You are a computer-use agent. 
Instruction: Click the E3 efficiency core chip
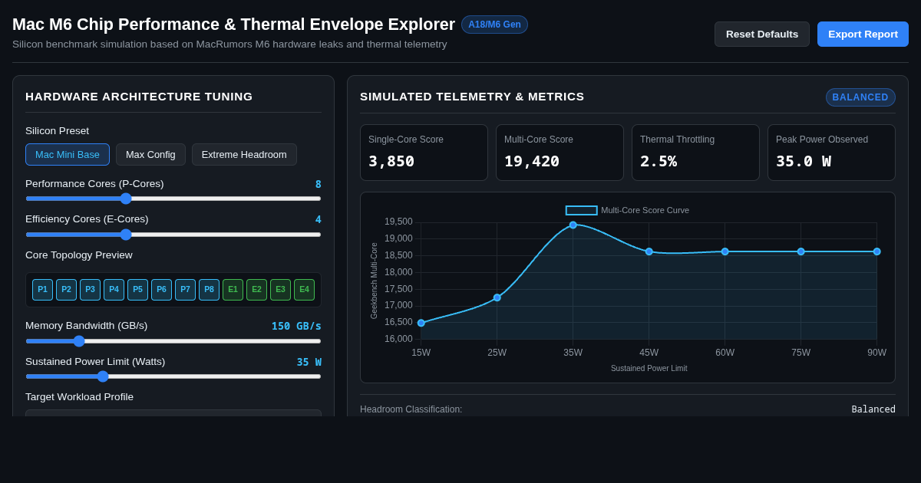tap(280, 290)
